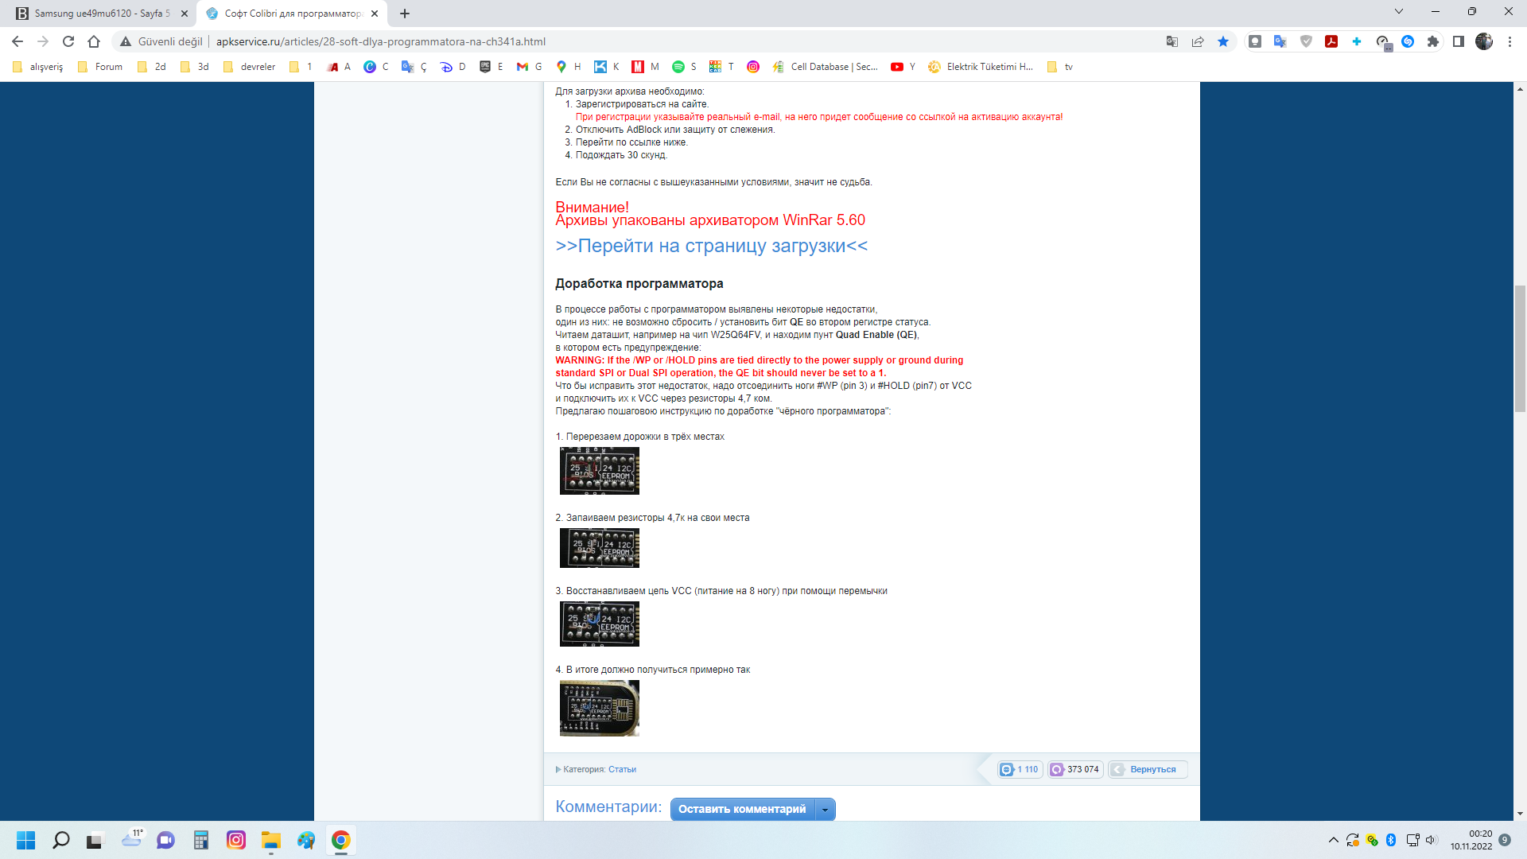The image size is (1527, 859).
Task: Open the Chrome extensions puzzle icon
Action: (x=1433, y=41)
